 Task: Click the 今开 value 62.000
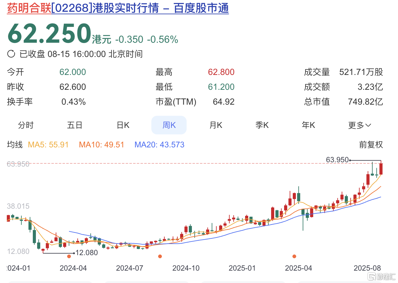(73, 72)
